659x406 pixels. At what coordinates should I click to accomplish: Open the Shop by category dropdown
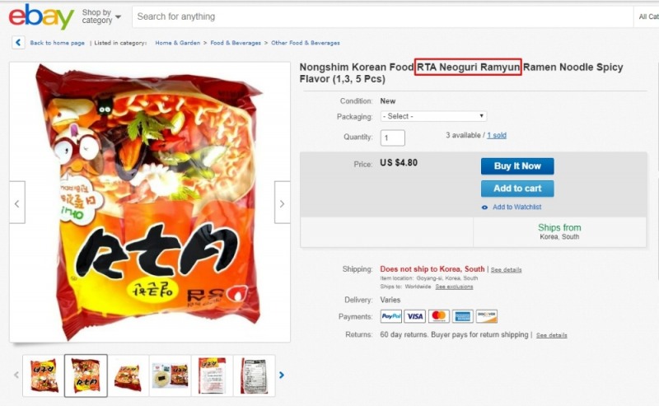click(101, 16)
